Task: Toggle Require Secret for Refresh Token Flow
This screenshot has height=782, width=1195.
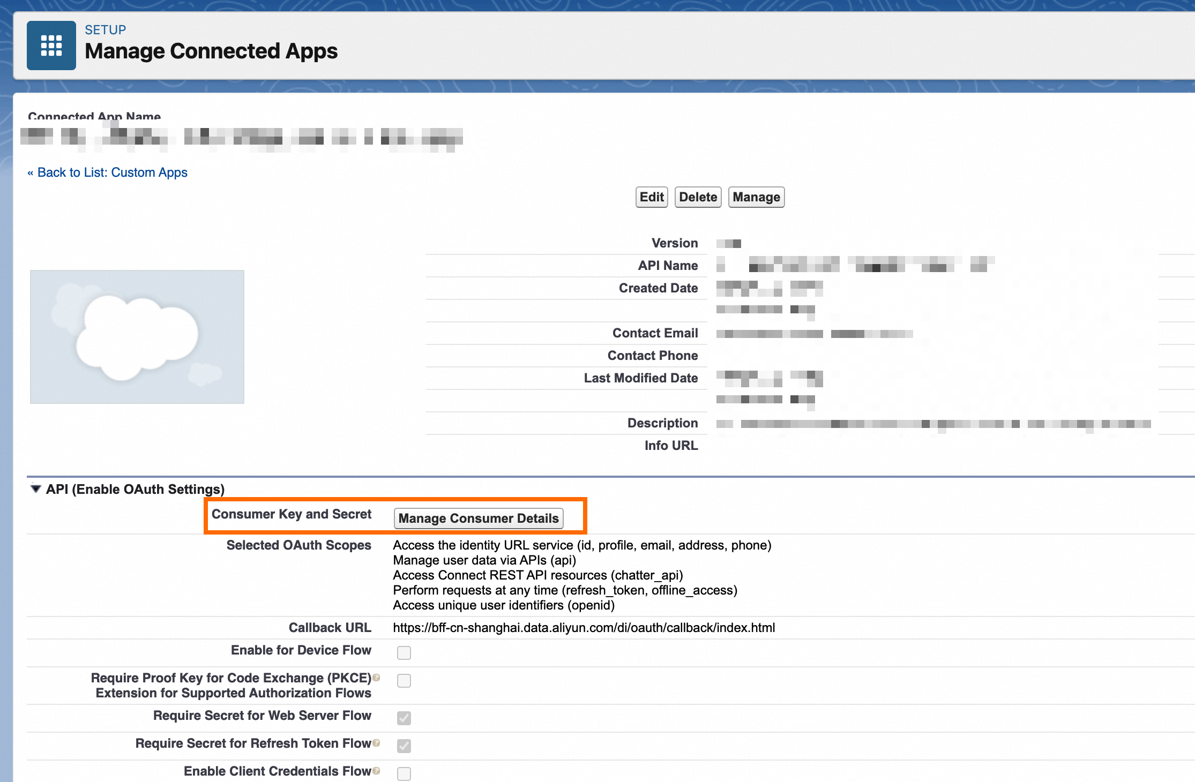Action: tap(404, 746)
